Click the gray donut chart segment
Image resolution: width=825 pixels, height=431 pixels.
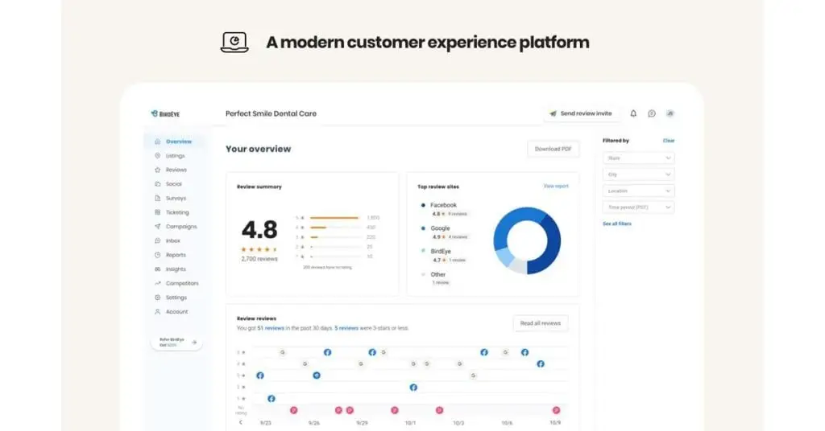(x=518, y=267)
